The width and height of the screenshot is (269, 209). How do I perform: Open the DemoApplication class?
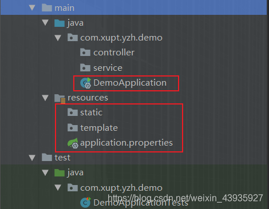coord(130,83)
